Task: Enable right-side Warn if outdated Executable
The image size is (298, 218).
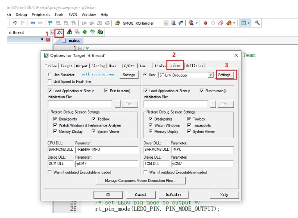Action: [146, 172]
